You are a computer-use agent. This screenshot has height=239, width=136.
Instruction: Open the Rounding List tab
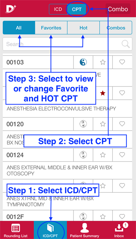click(x=16, y=230)
